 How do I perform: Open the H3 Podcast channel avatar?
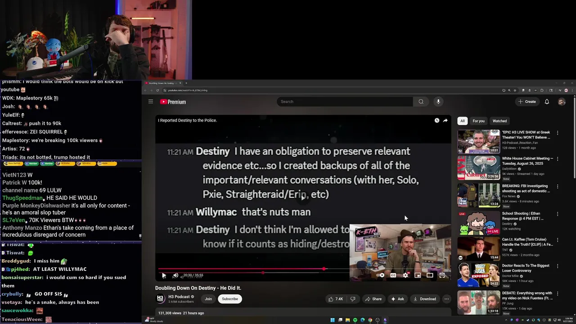pos(160,299)
